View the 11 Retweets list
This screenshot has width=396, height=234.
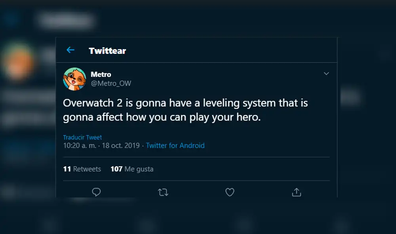(x=82, y=169)
